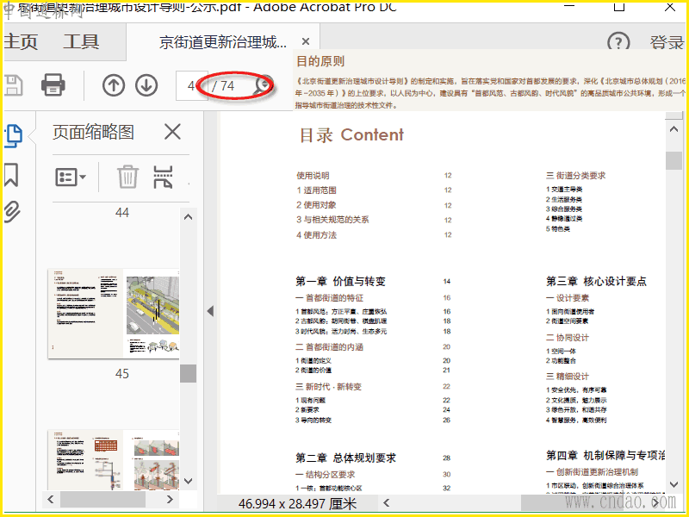The height and width of the screenshot is (517, 689).
Task: Click document horizontal scroll left arrow
Action: [386, 502]
